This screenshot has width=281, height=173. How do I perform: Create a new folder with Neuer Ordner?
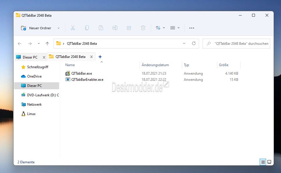36,28
